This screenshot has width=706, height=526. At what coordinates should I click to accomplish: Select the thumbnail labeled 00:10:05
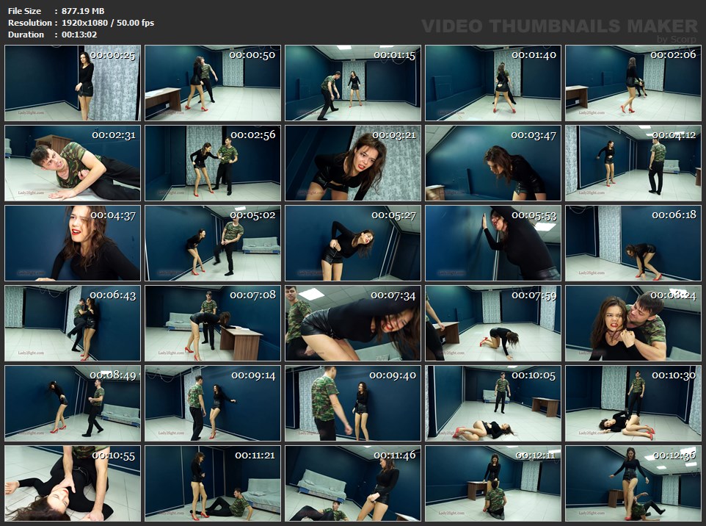(x=493, y=403)
